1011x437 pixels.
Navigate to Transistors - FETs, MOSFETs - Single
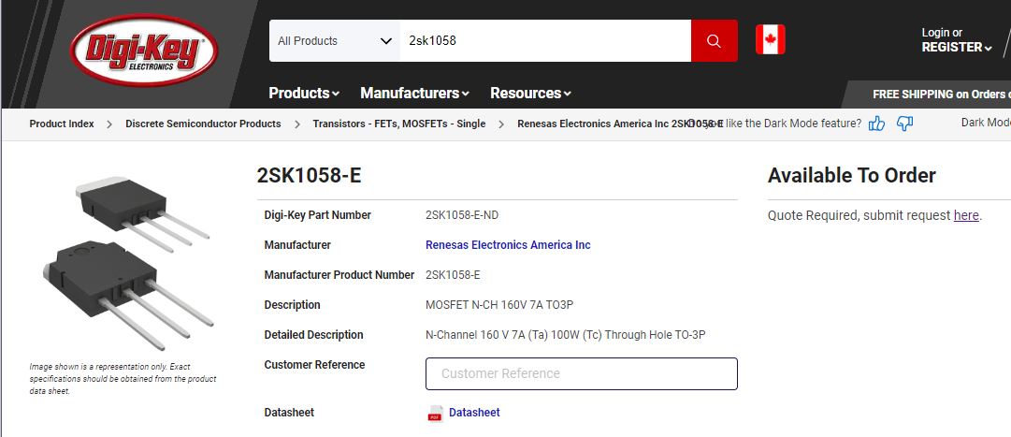point(398,124)
